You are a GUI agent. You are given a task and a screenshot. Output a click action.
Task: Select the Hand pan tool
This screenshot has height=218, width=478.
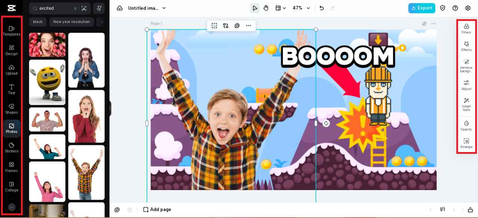coord(266,8)
